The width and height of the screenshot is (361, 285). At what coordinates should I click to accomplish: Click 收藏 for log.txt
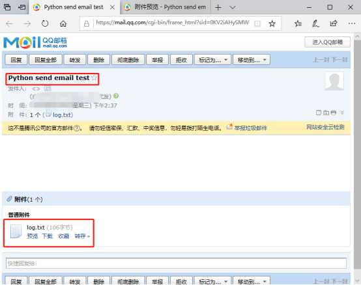[x=64, y=236]
